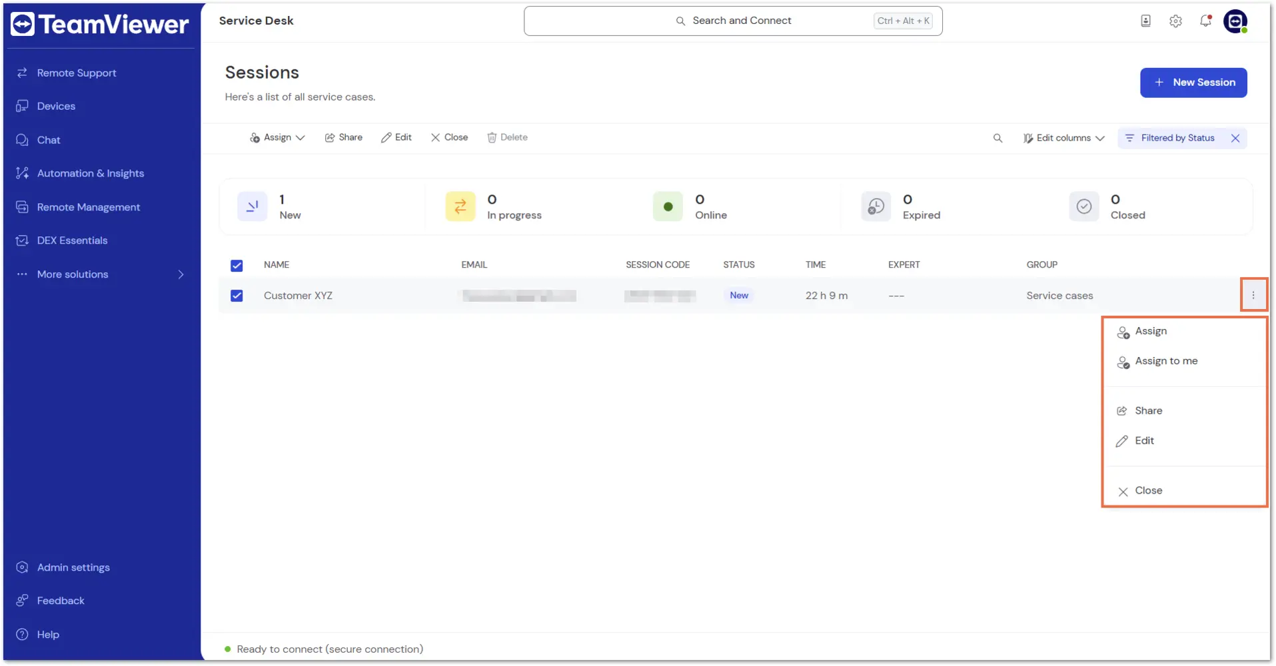Viewport: 1276px width, 666px height.
Task: Sort by STATUS column header
Action: pyautogui.click(x=738, y=264)
